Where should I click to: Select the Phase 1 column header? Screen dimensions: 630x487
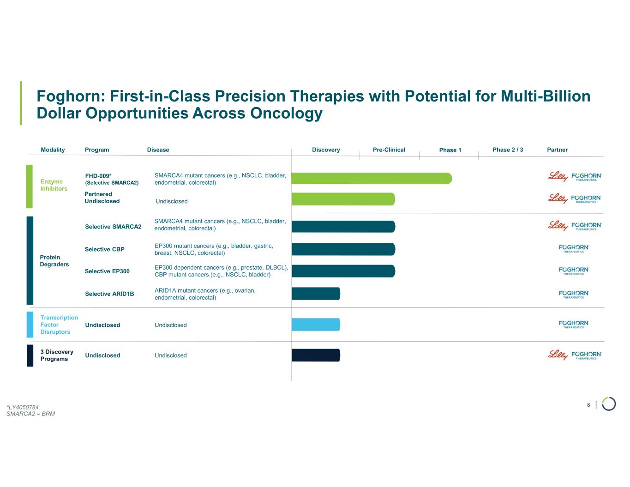(450, 150)
